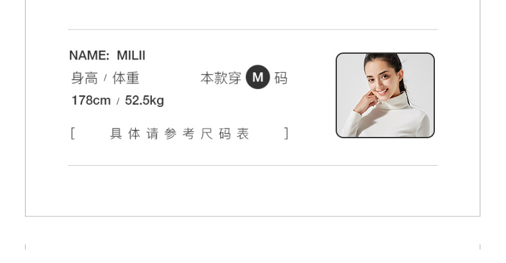Open the model photo thumbnail

pos(385,95)
